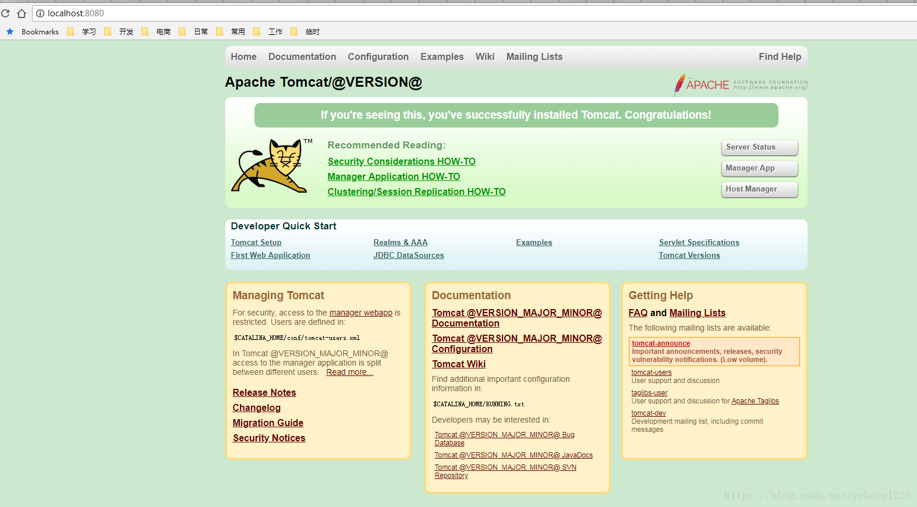
Task: Click the Host Manager button
Action: point(759,189)
